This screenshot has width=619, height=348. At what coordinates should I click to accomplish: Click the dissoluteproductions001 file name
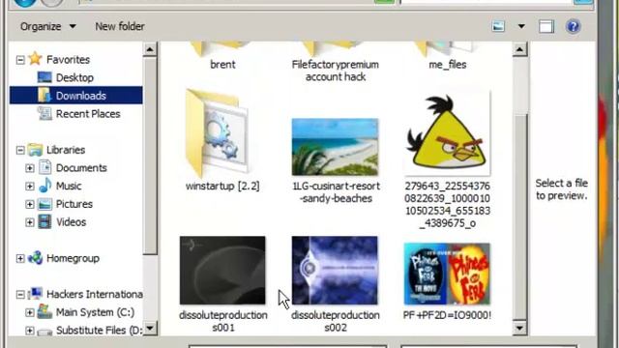coord(223,321)
